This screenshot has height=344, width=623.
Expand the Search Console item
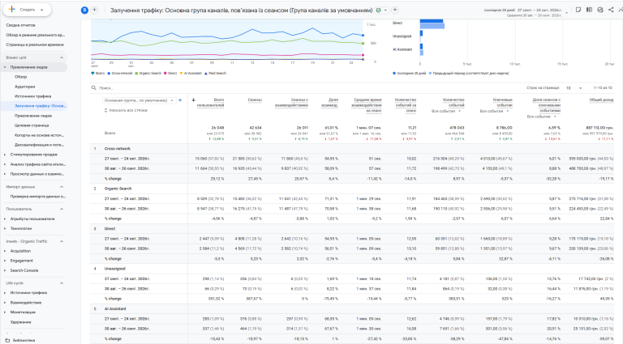pyautogui.click(x=5, y=270)
